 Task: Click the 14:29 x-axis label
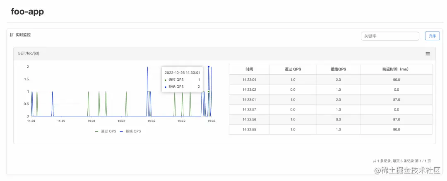pos(31,121)
